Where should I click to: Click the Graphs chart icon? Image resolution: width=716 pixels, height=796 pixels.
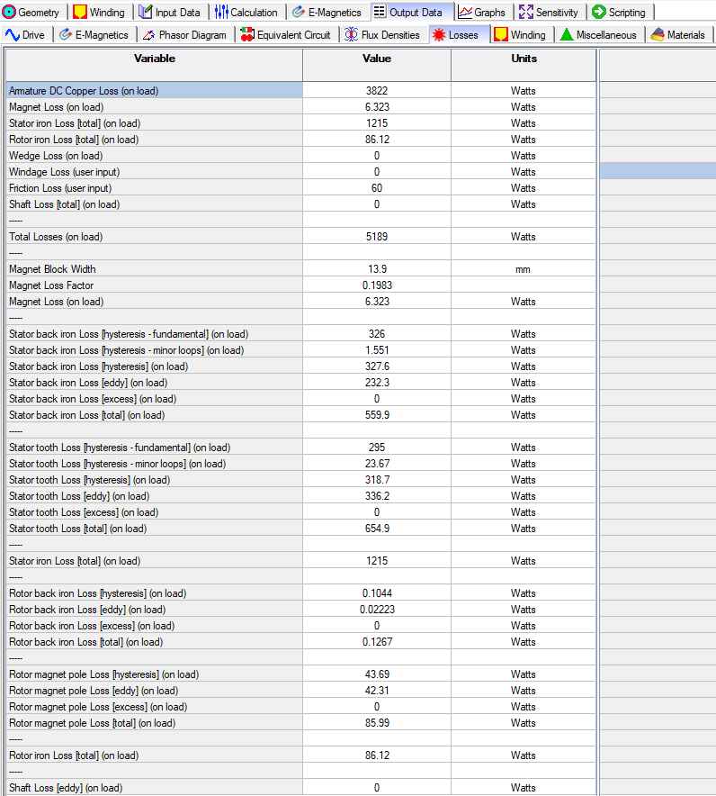(464, 12)
